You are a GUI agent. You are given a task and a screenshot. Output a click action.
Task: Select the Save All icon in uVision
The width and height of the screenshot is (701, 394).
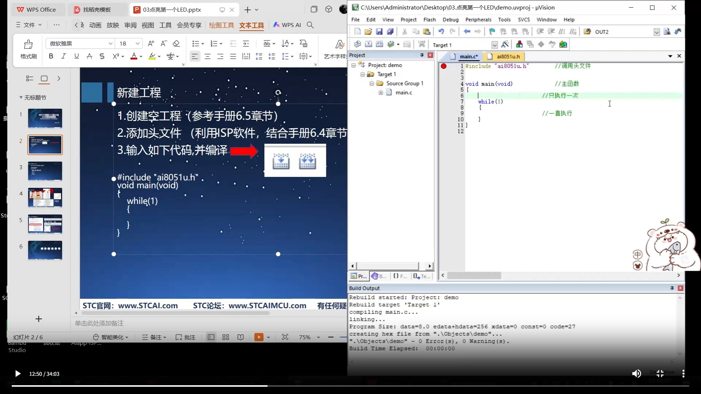390,32
